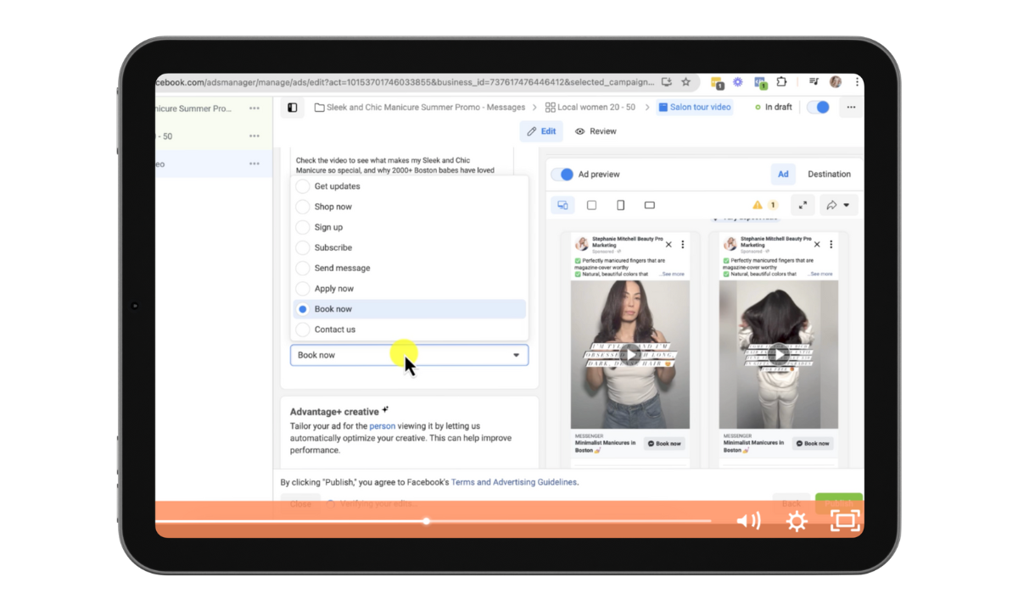Select the Apply now radio option

tap(303, 289)
